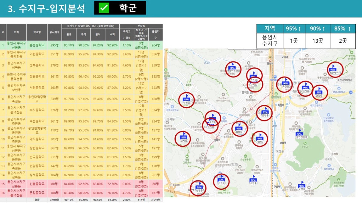Screen dimensions: 362x203
Task: Select the 성복중학교 cell in row 3
Action: click(37, 65)
